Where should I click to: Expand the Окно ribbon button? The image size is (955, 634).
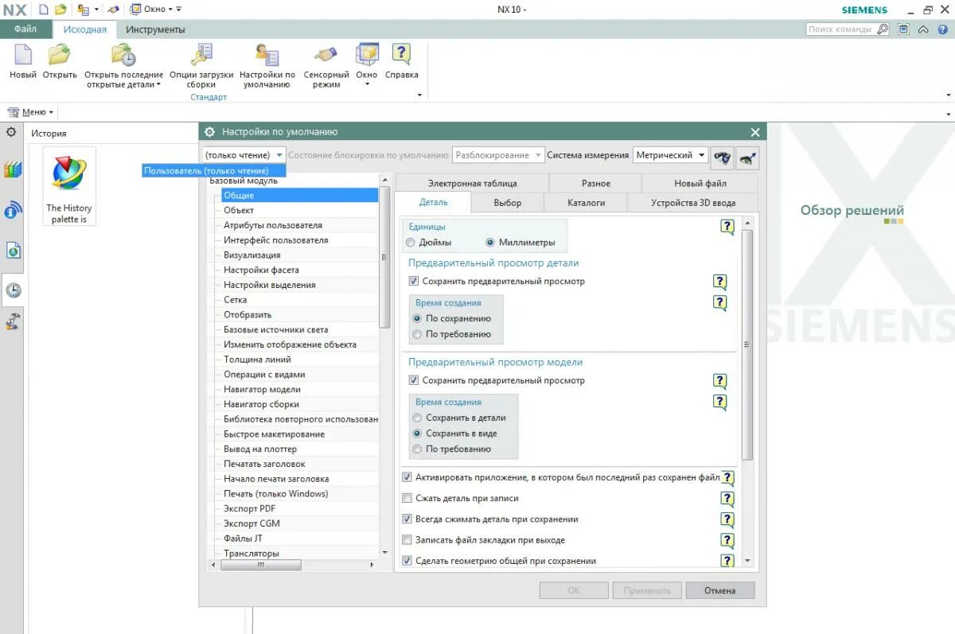coord(366,65)
